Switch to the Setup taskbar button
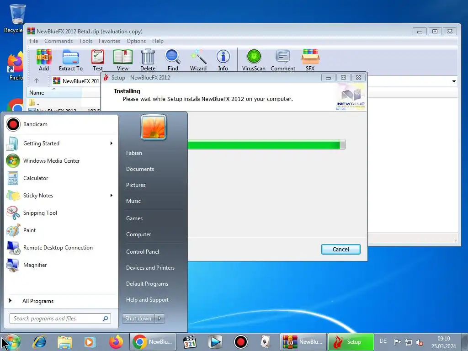 [351, 342]
